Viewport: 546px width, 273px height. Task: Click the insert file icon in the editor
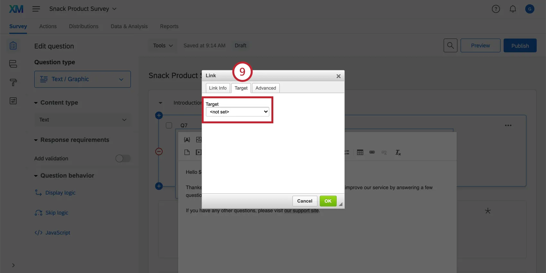[x=187, y=152]
